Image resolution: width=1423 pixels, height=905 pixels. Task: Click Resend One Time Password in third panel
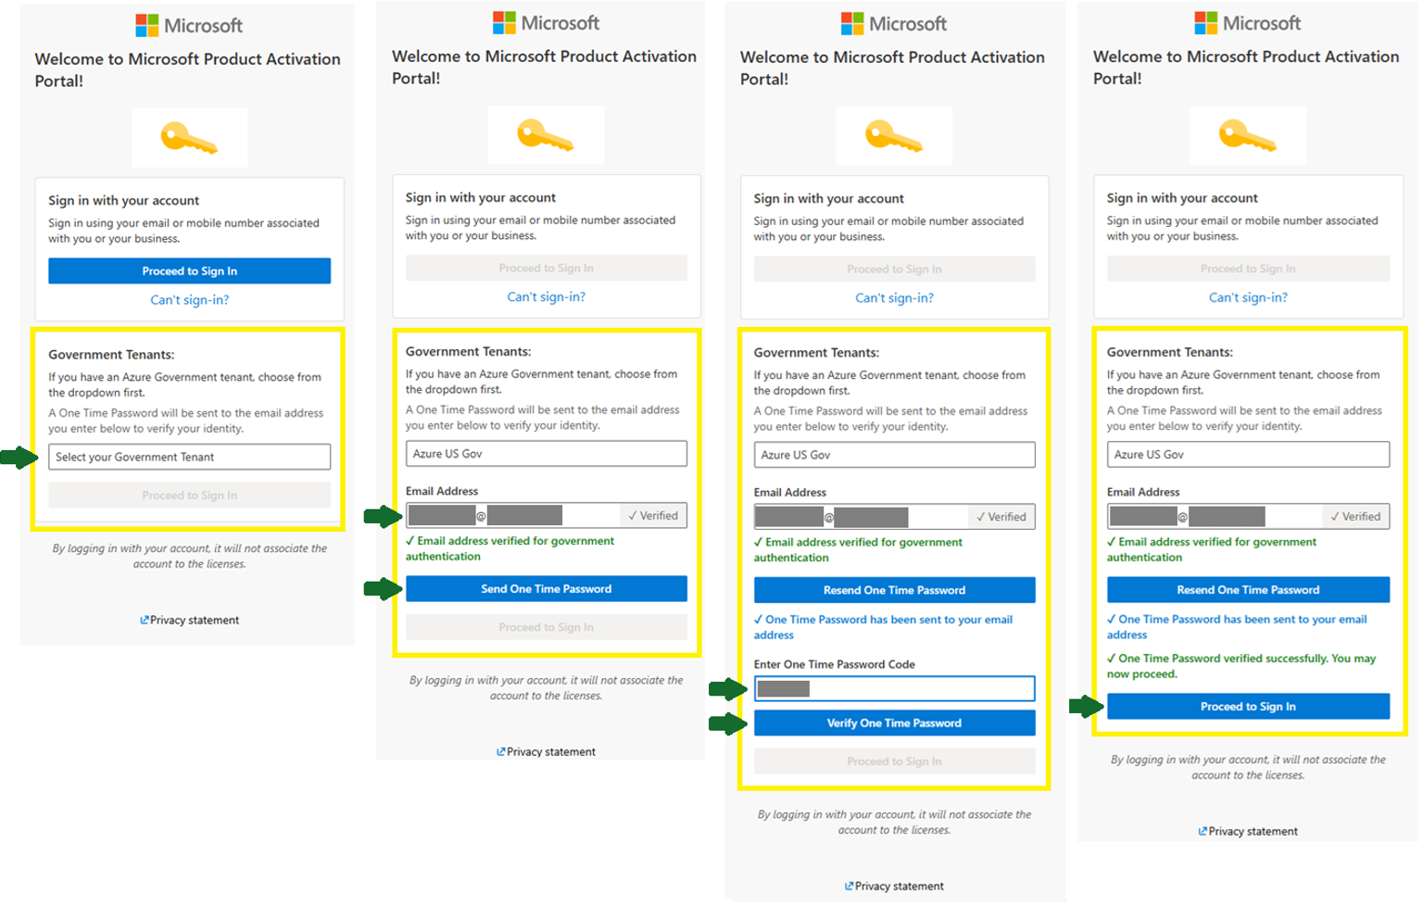pos(895,590)
